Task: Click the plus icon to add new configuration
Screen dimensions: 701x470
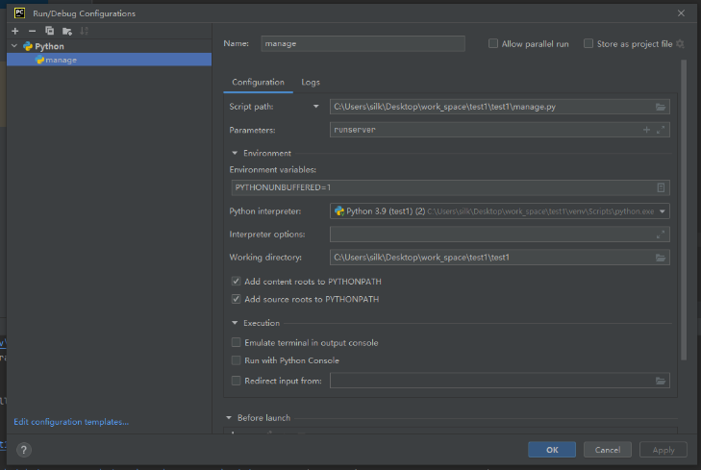Action: (x=15, y=31)
